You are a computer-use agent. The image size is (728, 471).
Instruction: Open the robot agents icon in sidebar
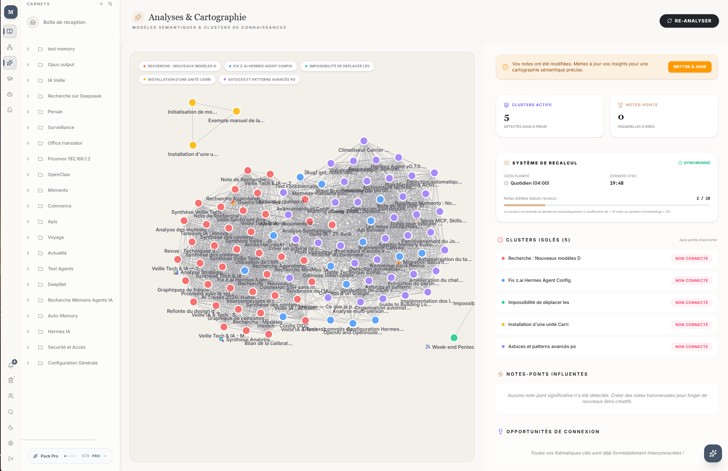pos(10,94)
